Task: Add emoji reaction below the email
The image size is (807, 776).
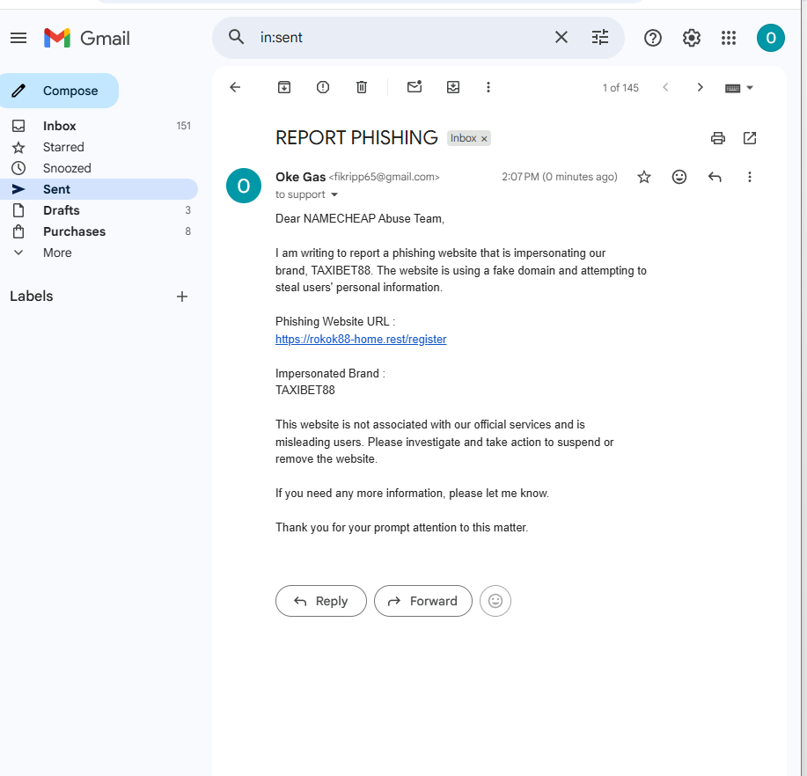Action: pos(495,601)
